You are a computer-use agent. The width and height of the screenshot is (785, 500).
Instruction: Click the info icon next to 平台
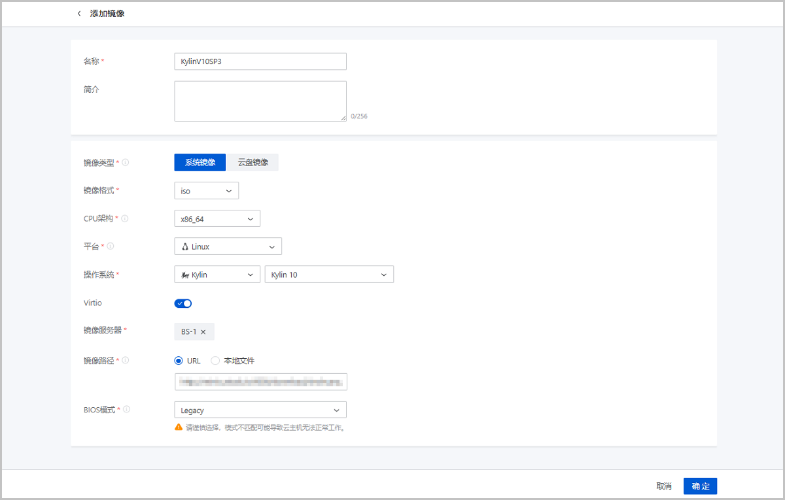pos(111,246)
